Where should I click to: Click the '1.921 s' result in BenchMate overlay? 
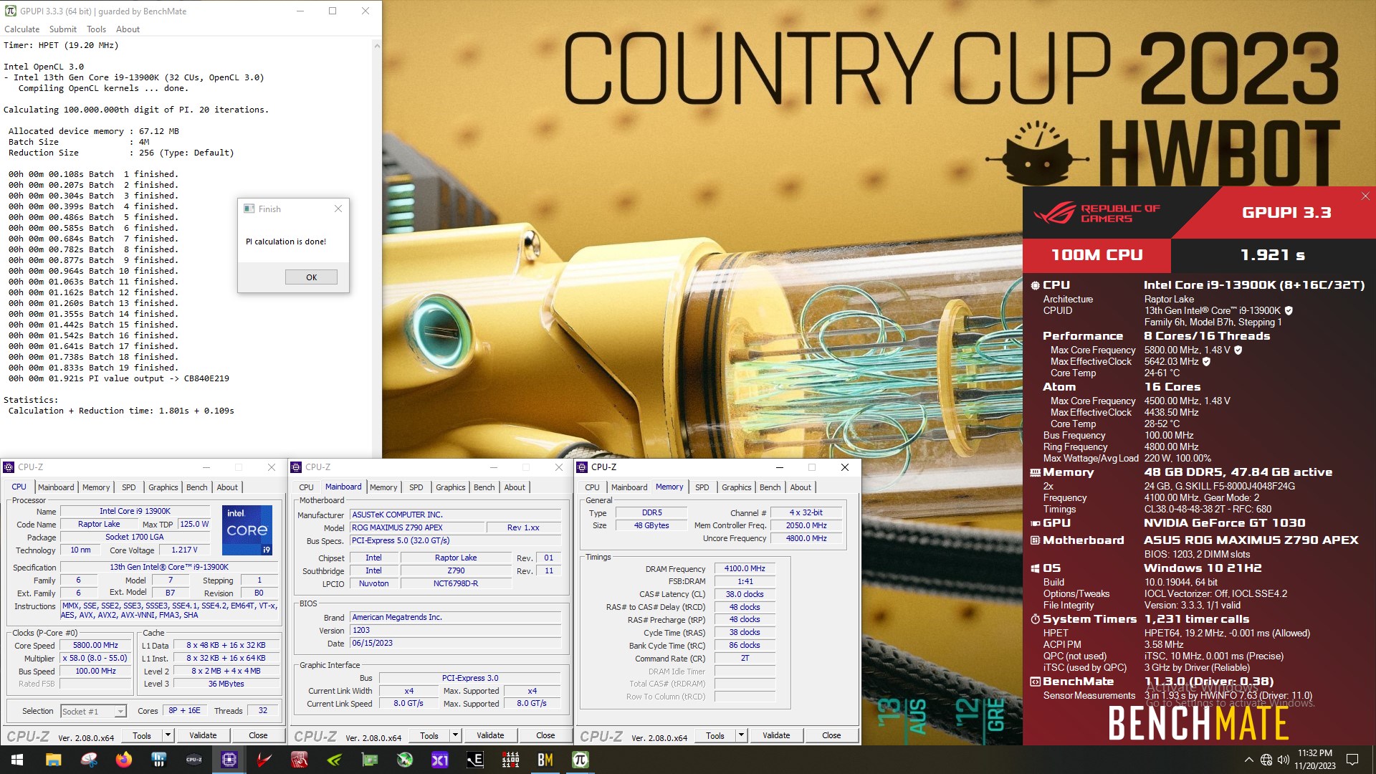pyautogui.click(x=1273, y=255)
